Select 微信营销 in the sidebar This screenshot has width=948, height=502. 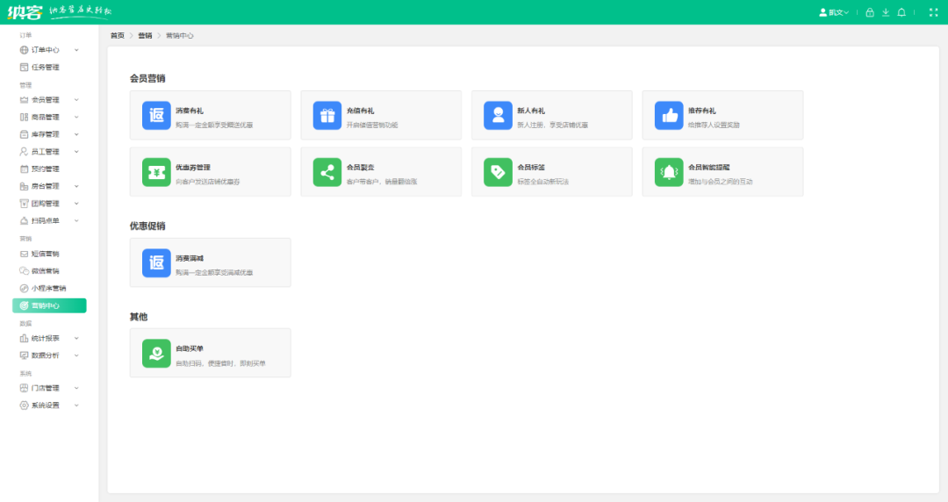coord(46,271)
